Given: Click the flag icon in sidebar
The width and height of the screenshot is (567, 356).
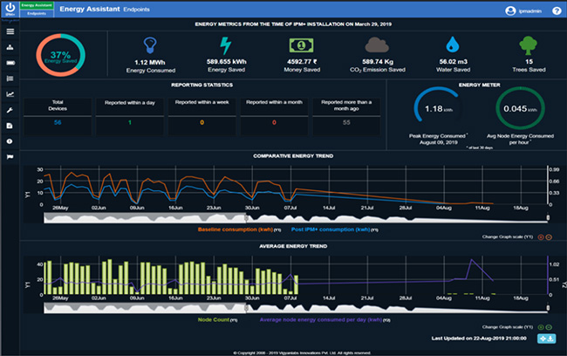Looking at the screenshot, I should (x=10, y=157).
